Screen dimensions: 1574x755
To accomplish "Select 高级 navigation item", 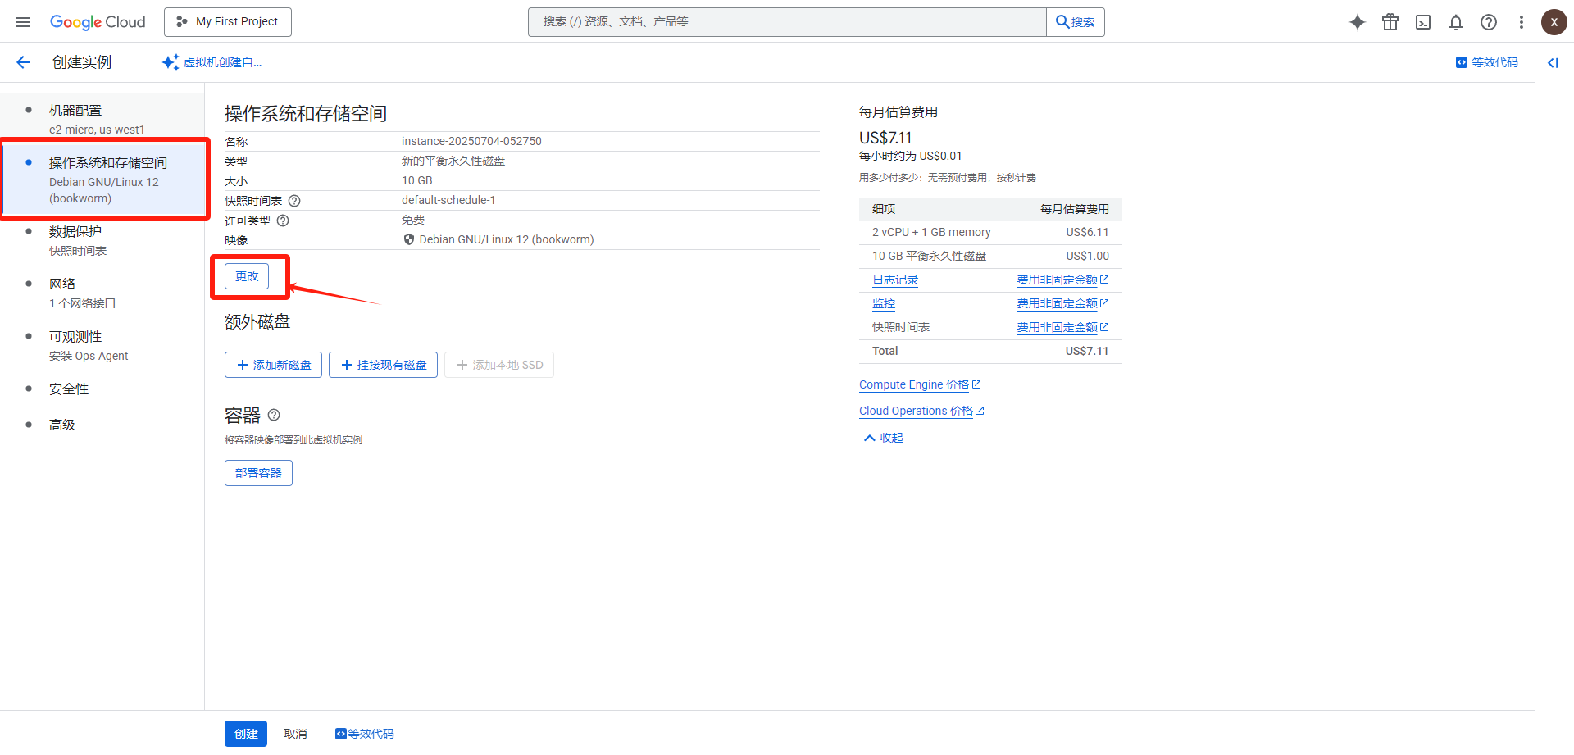I will click(x=102, y=425).
